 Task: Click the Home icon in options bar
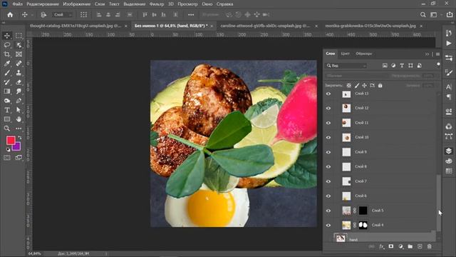coord(10,14)
